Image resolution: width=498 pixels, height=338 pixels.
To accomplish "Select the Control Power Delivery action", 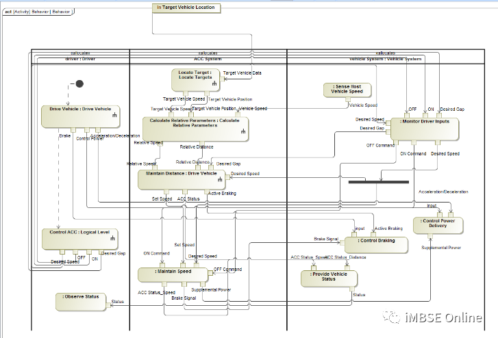I will (x=438, y=225).
